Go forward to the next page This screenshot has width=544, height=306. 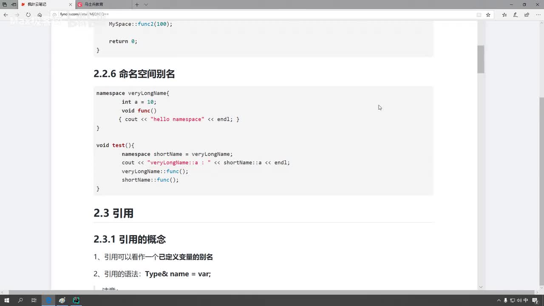[17, 14]
